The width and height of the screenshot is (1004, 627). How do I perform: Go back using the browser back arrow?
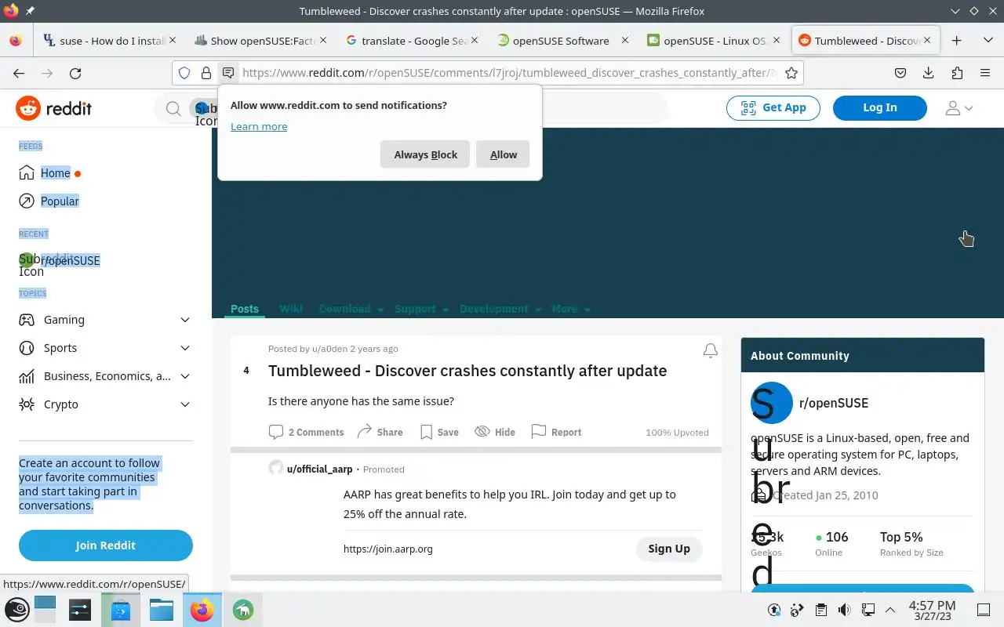click(x=19, y=73)
